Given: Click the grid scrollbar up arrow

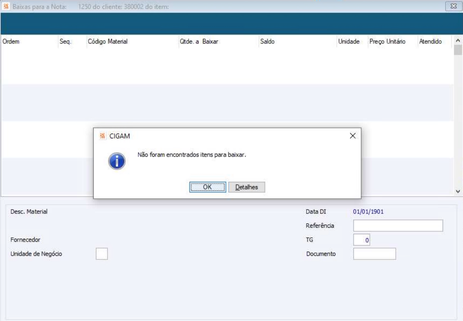Looking at the screenshot, I should 458,40.
